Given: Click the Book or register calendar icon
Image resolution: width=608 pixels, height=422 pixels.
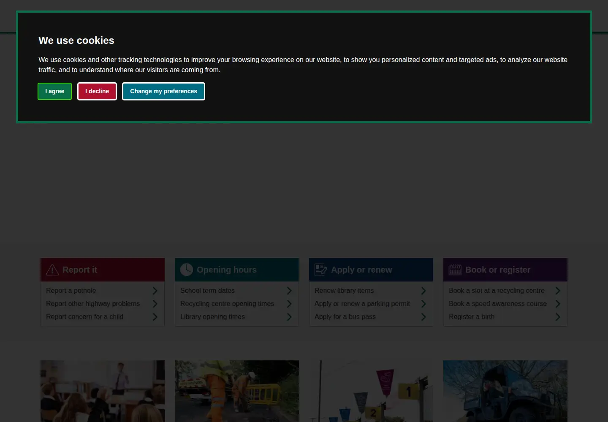Looking at the screenshot, I should 455,270.
